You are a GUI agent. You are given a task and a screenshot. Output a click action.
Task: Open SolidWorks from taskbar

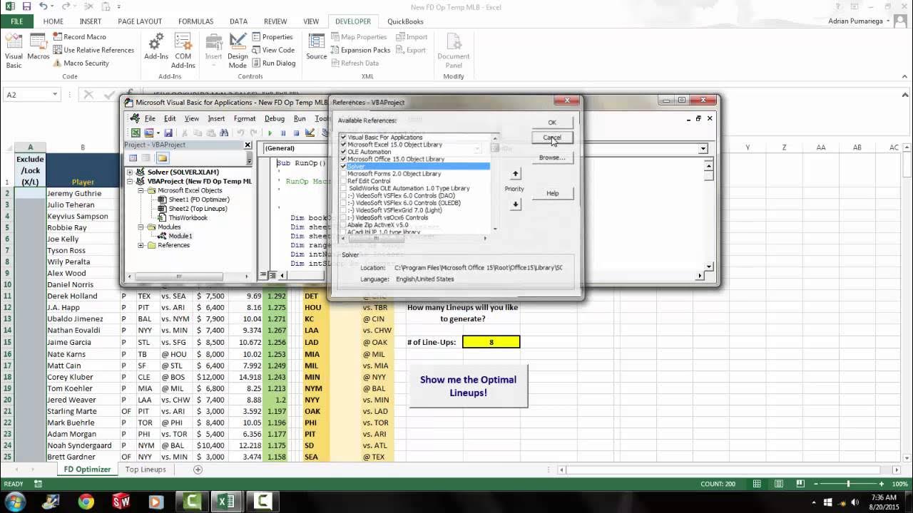tap(121, 502)
